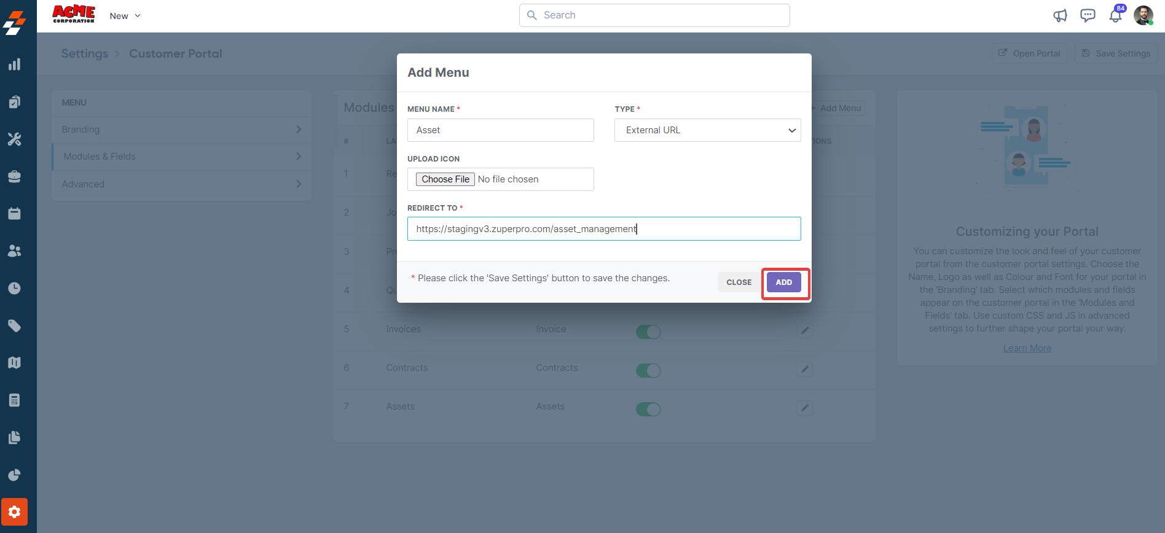Screen dimensions: 1165x533
Task: Open the calculator sidebar icon
Action: (x=15, y=400)
